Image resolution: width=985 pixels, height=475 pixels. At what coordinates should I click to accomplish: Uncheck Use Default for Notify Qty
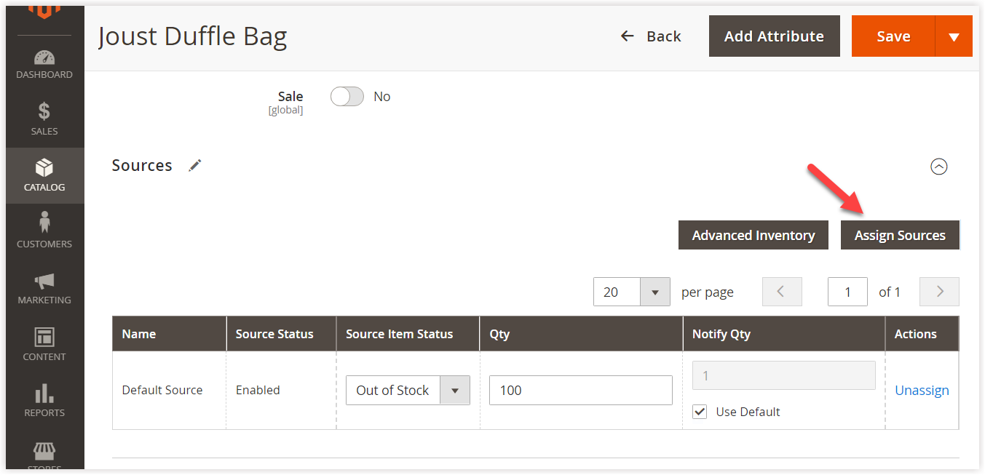tap(700, 411)
